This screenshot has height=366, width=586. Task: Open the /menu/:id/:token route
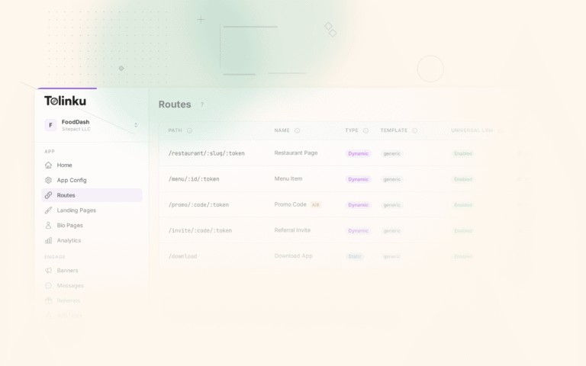click(194, 179)
